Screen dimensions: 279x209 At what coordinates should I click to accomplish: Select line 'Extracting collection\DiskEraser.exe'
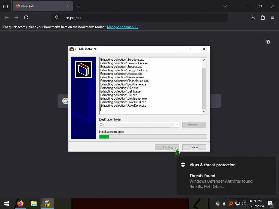[123, 99]
